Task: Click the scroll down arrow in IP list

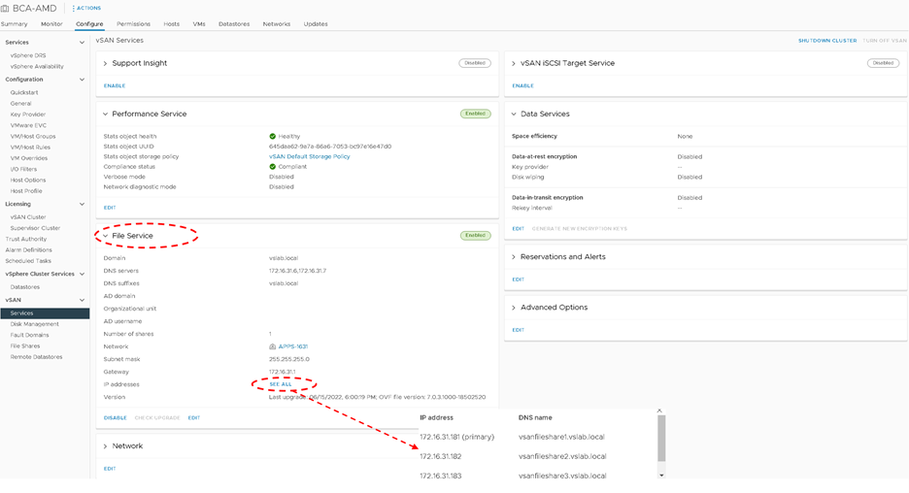Action: click(x=662, y=475)
